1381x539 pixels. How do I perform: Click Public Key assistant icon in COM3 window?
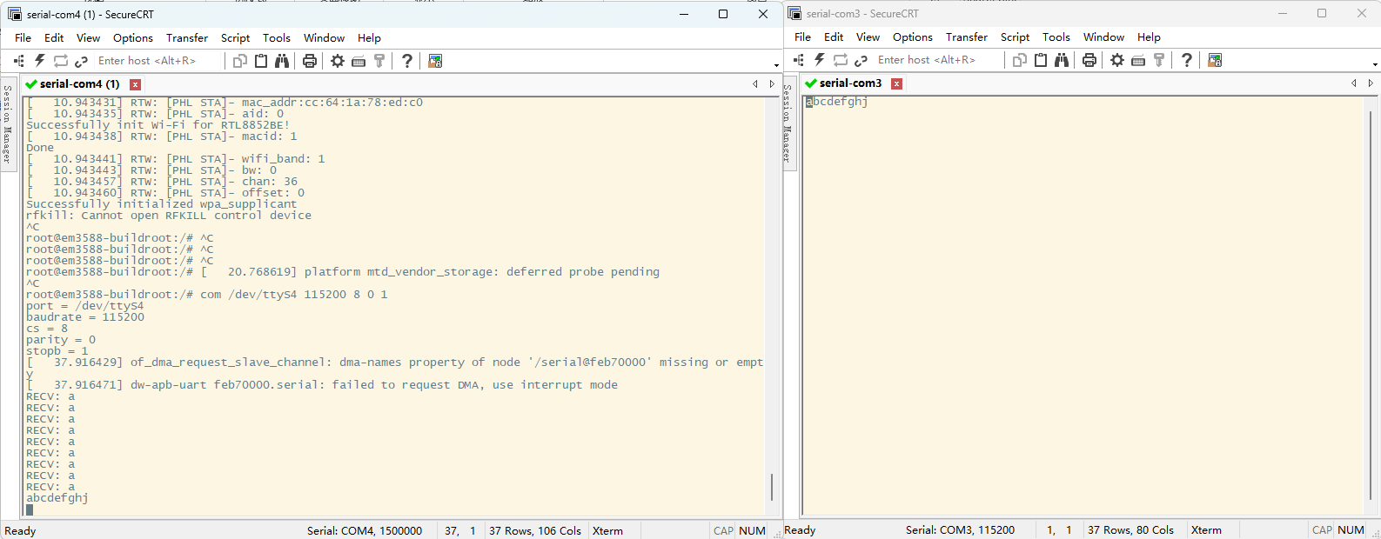pyautogui.click(x=1159, y=60)
